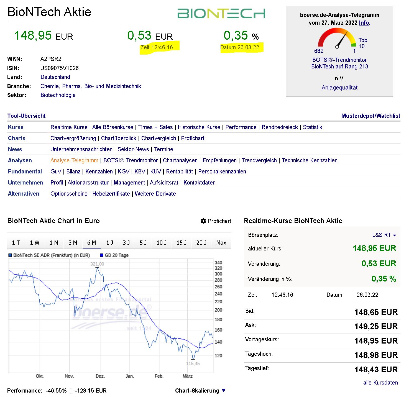
Task: Expand the Chart-Skalierung arrow
Action: click(224, 390)
